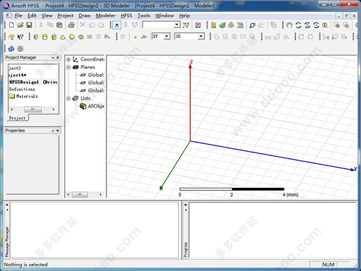Click the Paste clipboard icon
The width and height of the screenshot is (361, 271).
click(59, 25)
